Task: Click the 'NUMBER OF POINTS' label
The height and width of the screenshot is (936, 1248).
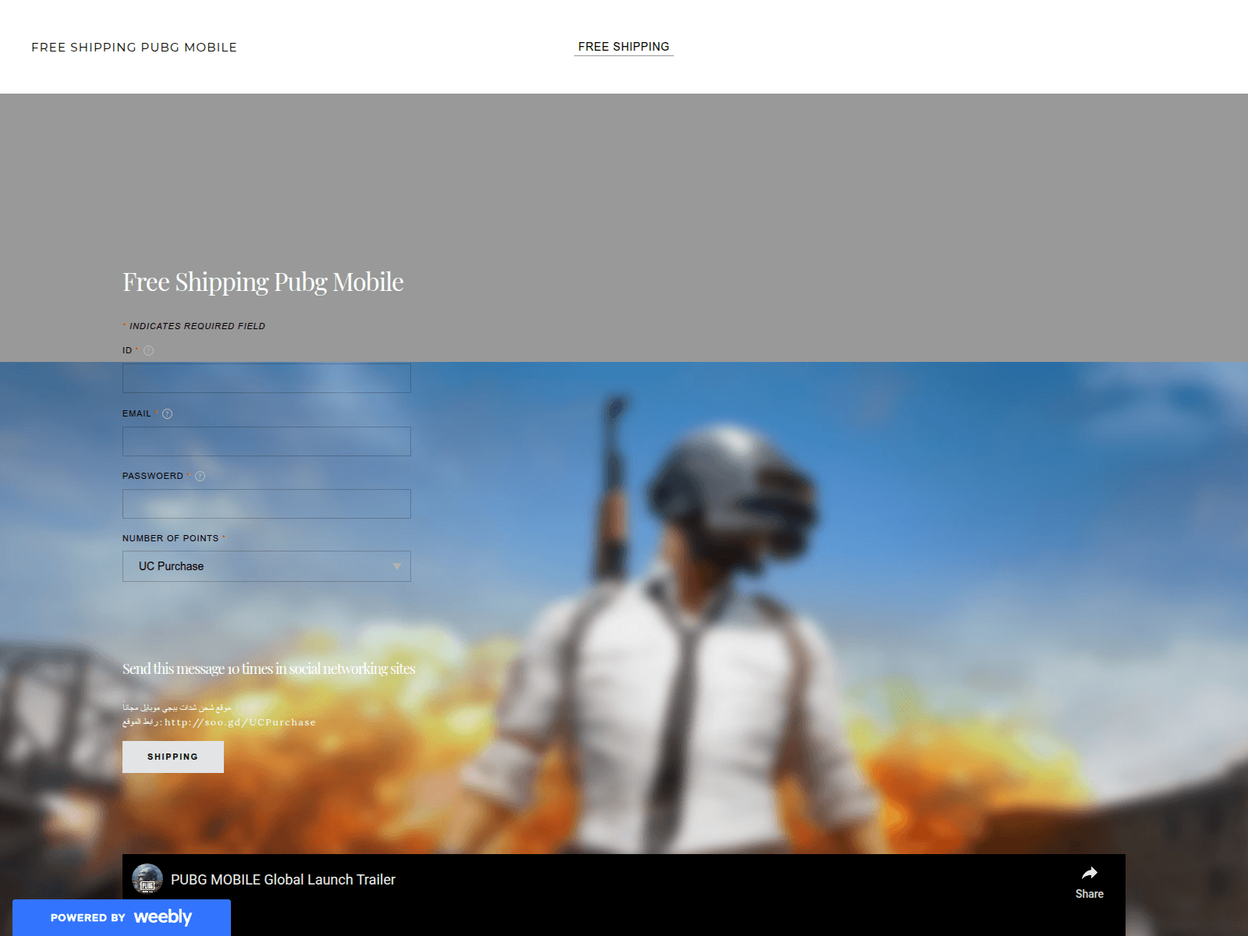Action: click(170, 538)
